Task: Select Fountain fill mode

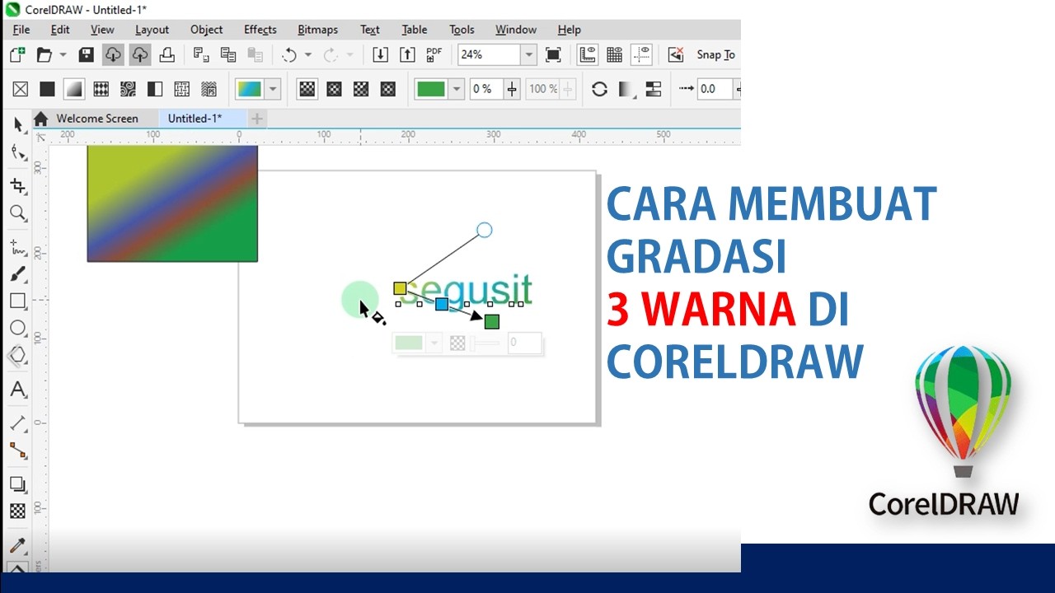Action: (x=74, y=89)
